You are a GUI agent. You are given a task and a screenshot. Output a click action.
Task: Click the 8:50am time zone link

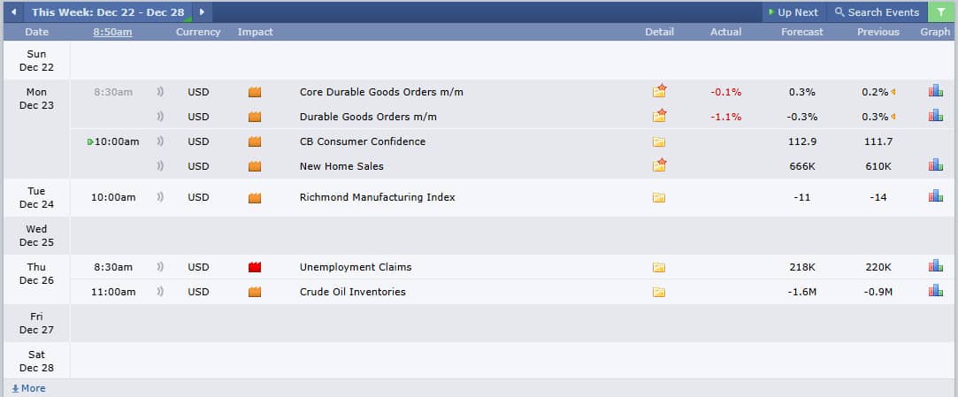[112, 32]
